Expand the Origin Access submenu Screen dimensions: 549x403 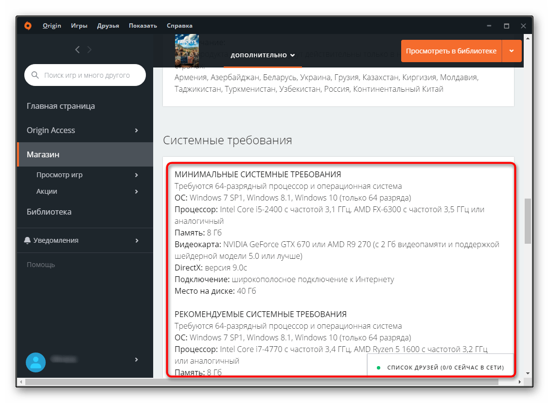click(x=137, y=130)
